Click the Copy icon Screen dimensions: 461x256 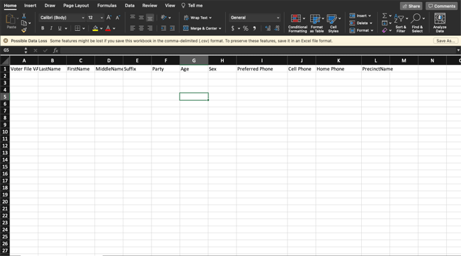point(24,23)
